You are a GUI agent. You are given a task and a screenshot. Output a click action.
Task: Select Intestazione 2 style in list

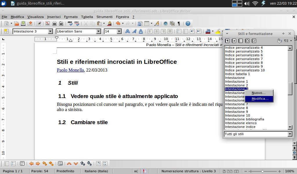pyautogui.click(x=236, y=85)
